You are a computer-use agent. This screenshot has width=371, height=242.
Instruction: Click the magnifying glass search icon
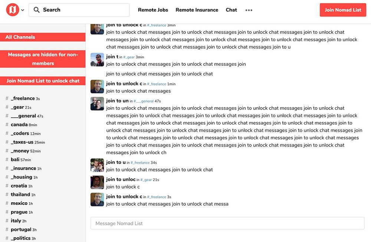click(36, 10)
